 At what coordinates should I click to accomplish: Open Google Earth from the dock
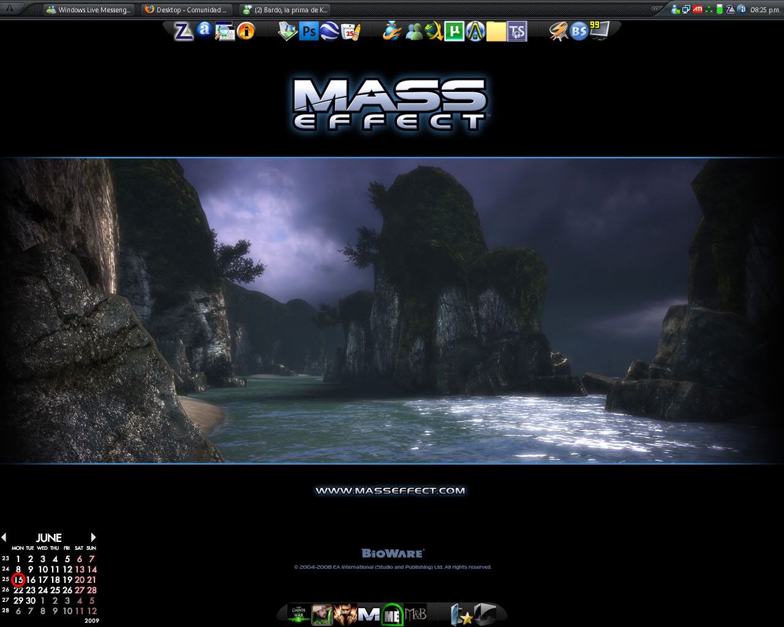(x=330, y=31)
